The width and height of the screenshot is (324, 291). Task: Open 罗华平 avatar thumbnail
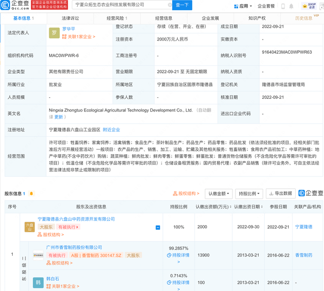(54, 33)
